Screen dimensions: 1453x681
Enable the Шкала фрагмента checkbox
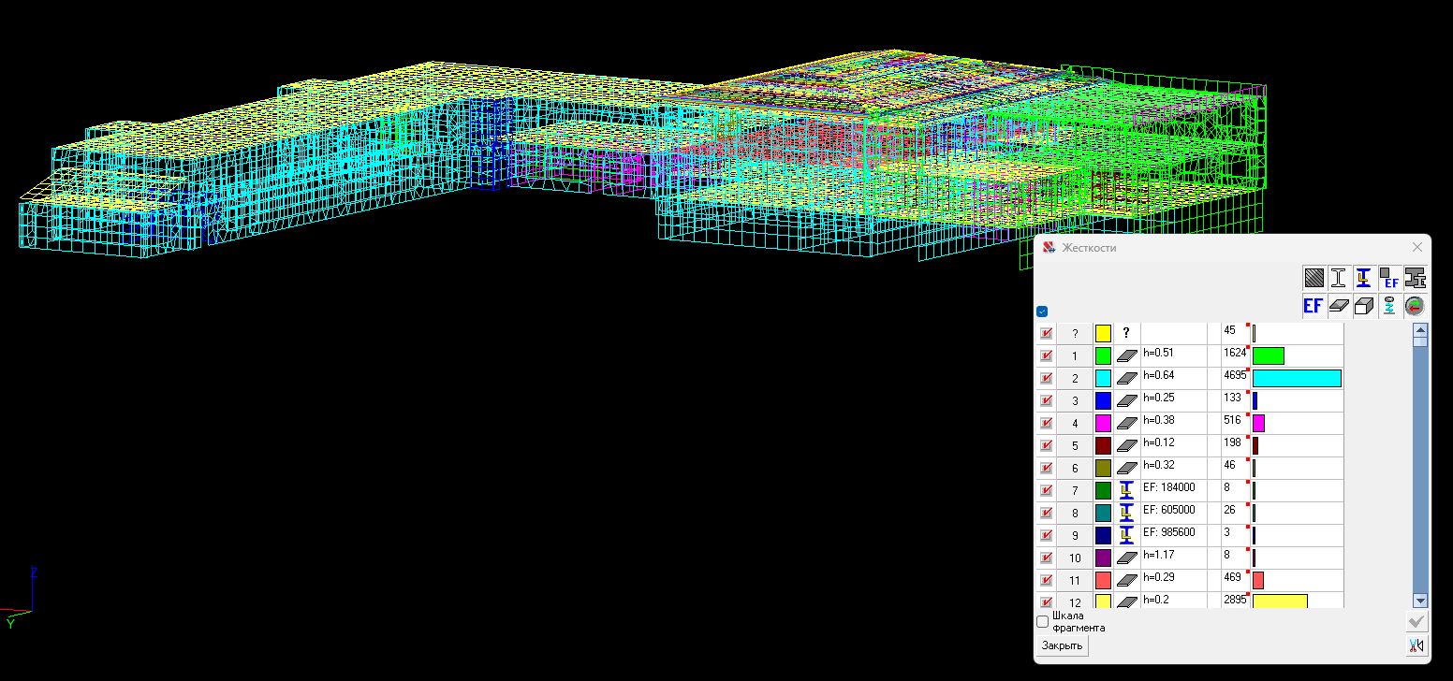click(1043, 622)
